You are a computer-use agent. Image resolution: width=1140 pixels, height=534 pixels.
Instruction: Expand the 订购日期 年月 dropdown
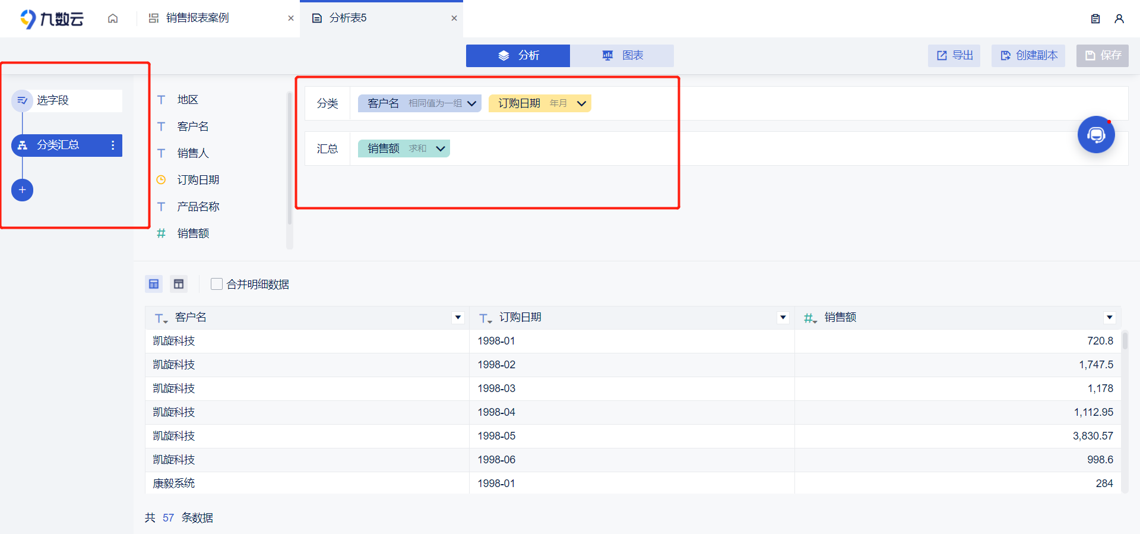[581, 103]
